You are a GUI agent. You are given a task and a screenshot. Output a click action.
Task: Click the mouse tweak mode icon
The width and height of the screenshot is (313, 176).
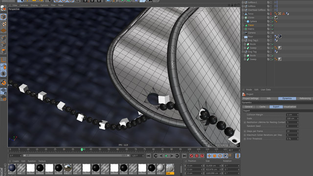click(3, 67)
